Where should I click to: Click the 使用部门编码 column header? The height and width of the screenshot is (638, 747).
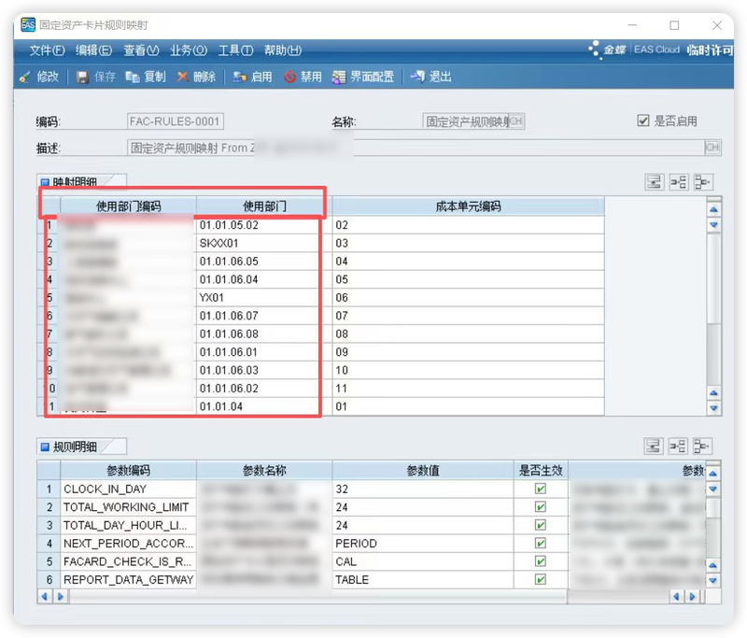(128, 206)
